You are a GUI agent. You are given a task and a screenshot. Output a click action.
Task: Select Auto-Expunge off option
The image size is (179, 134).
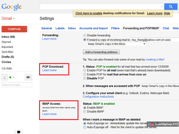[x=85, y=127]
